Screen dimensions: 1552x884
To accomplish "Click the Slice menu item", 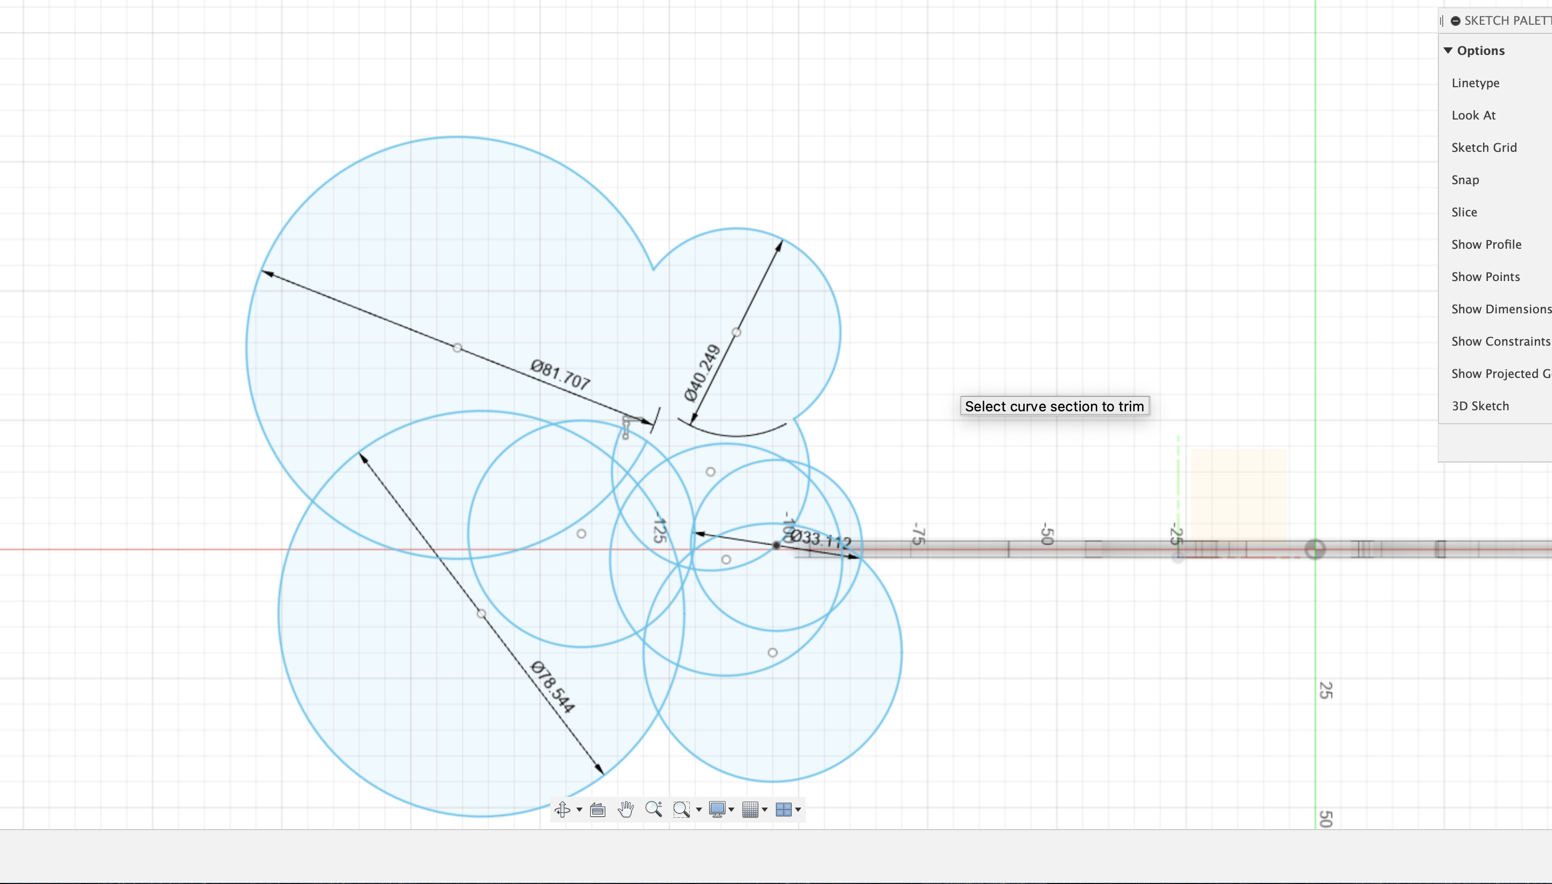I will tap(1465, 212).
